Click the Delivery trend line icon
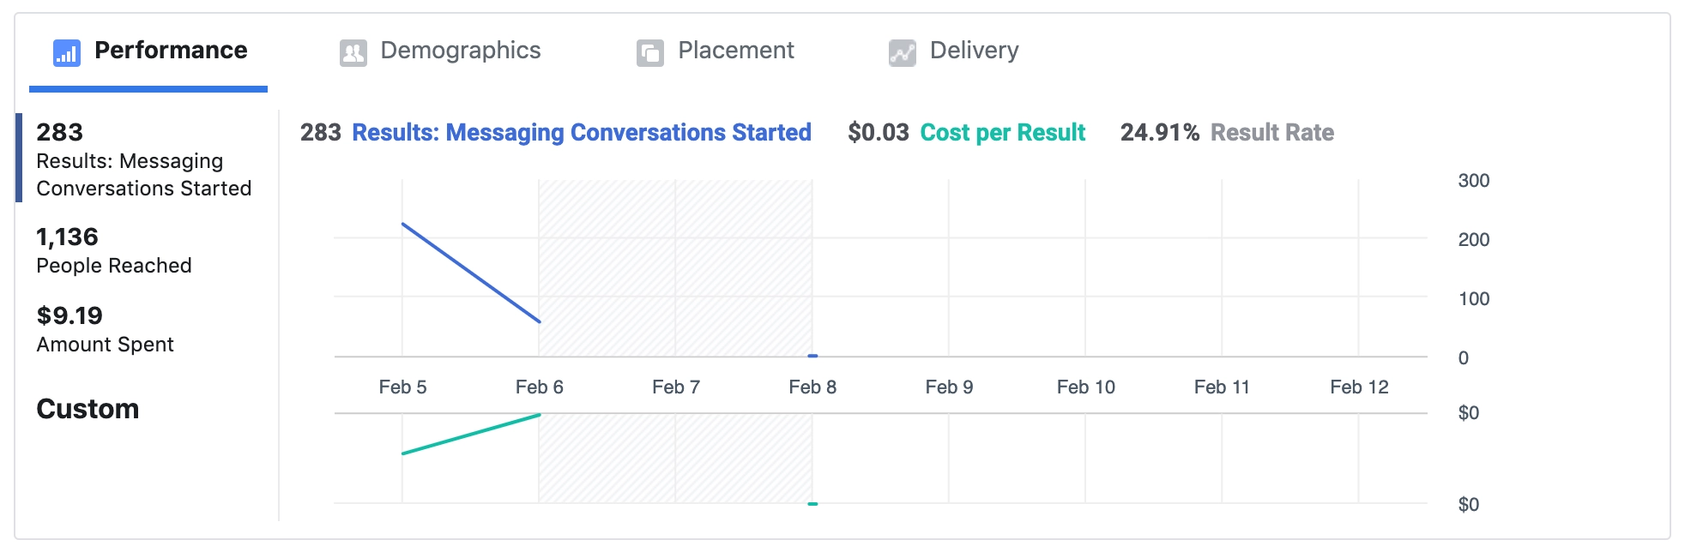 click(903, 53)
